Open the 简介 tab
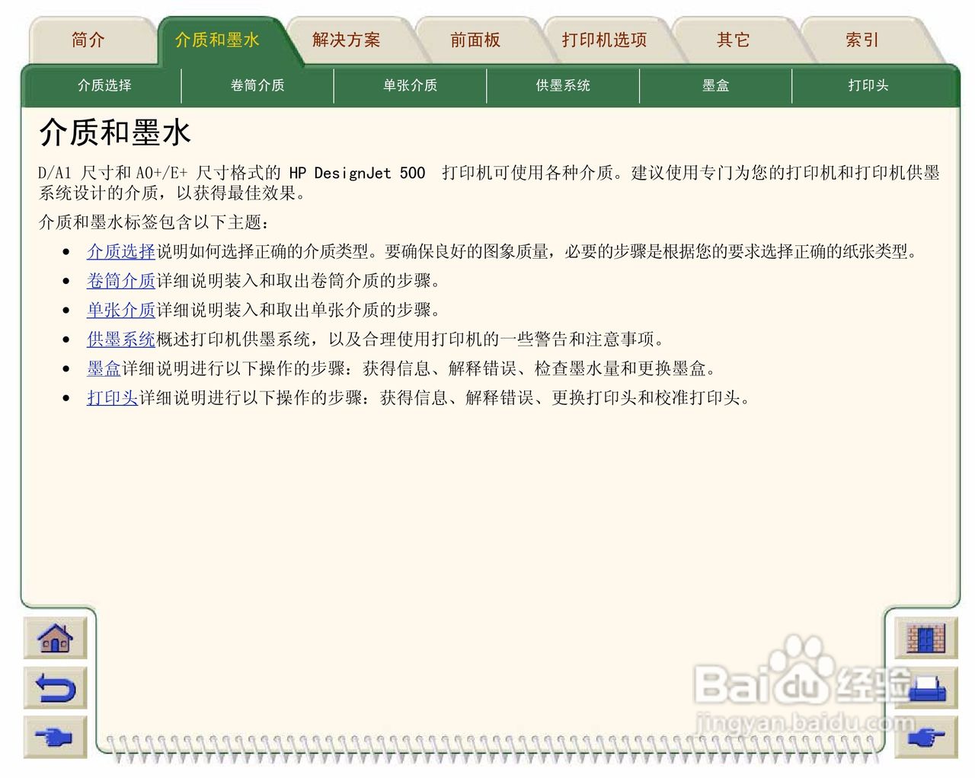The width and height of the screenshot is (975, 778). [88, 40]
